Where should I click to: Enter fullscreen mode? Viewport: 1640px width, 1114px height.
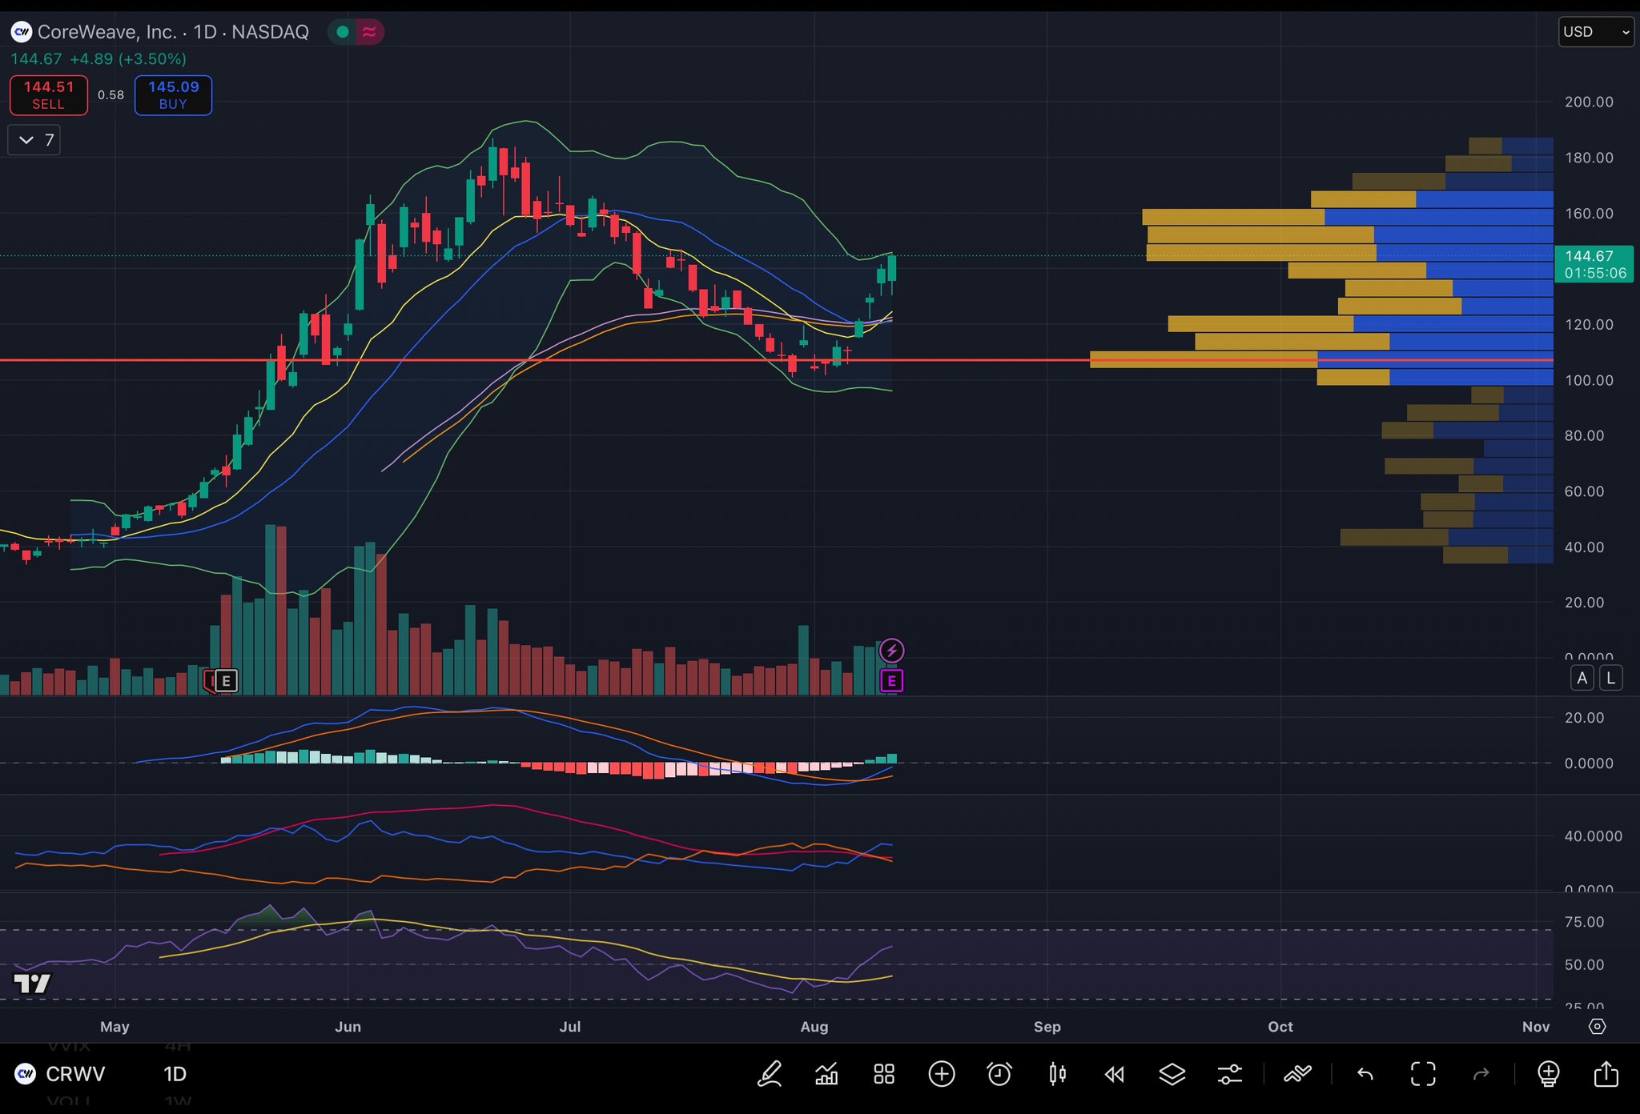coord(1423,1073)
